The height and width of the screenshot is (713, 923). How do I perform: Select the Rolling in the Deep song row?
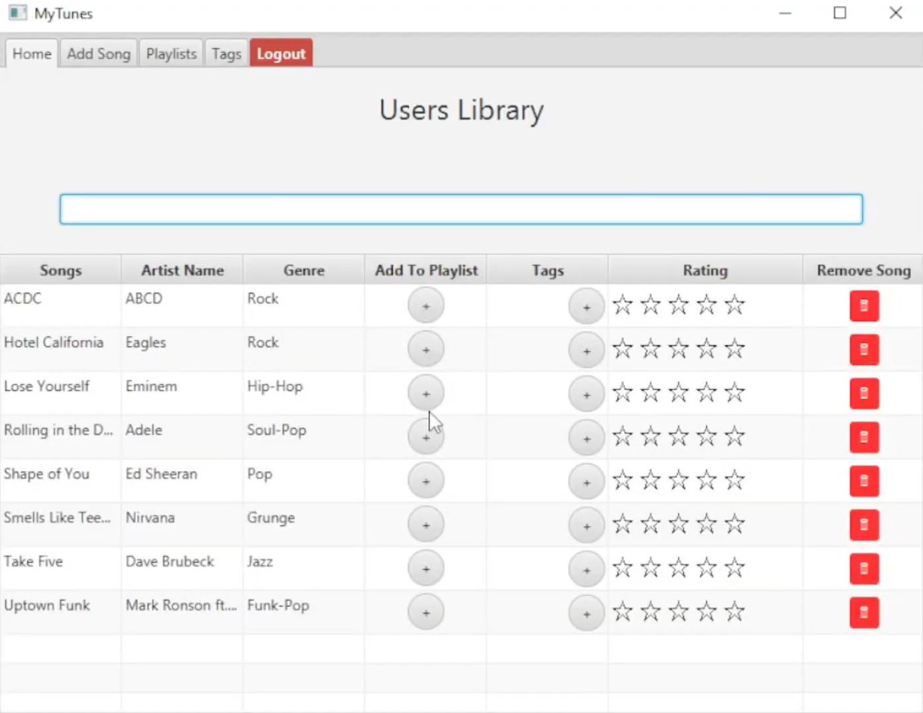tap(58, 431)
